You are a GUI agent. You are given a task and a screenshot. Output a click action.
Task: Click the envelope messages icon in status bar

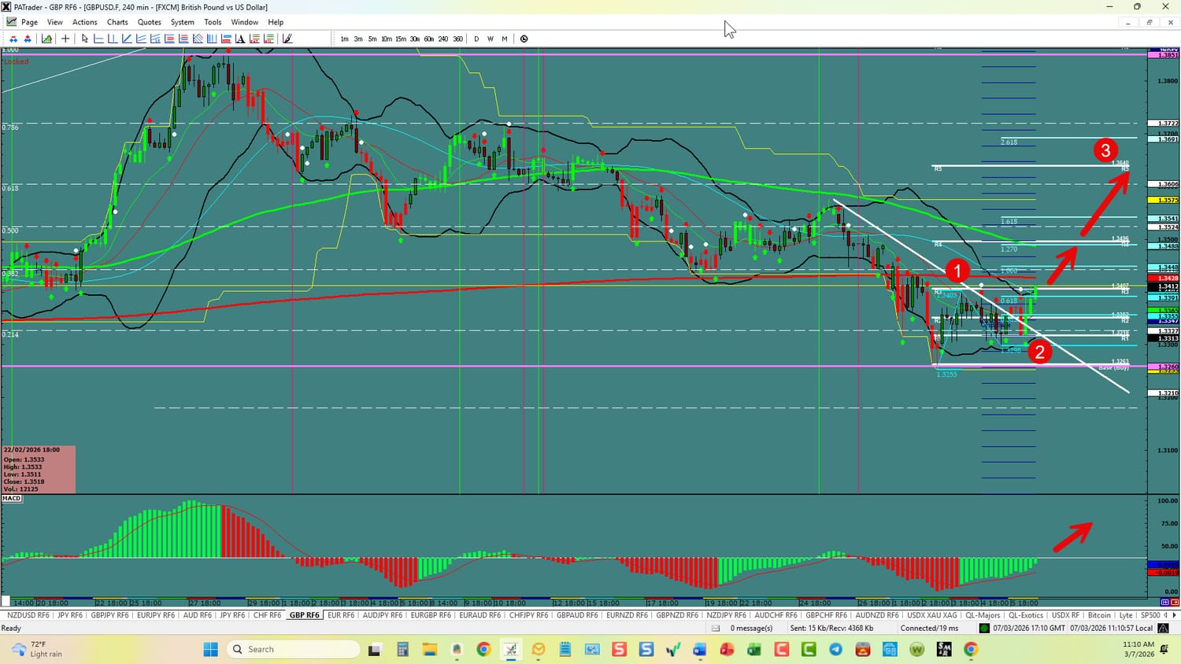coord(716,628)
